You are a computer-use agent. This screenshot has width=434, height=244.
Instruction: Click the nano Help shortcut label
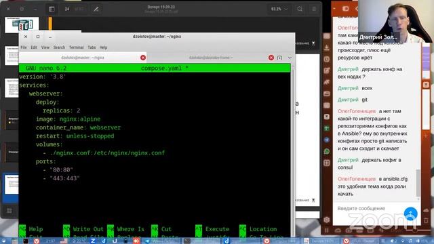coord(36,229)
